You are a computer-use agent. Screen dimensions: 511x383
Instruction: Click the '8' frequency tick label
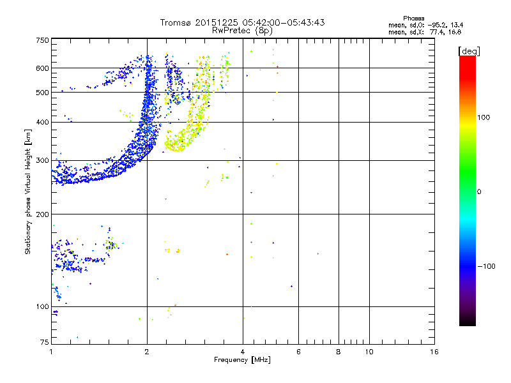click(x=339, y=352)
